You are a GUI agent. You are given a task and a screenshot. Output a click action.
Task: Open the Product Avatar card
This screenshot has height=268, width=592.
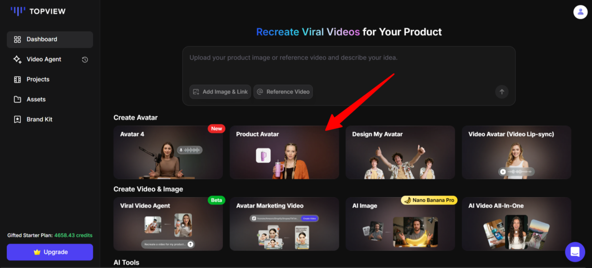pos(284,152)
